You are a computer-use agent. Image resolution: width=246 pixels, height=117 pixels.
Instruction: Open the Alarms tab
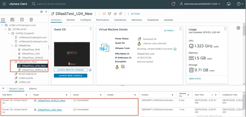click(33, 89)
